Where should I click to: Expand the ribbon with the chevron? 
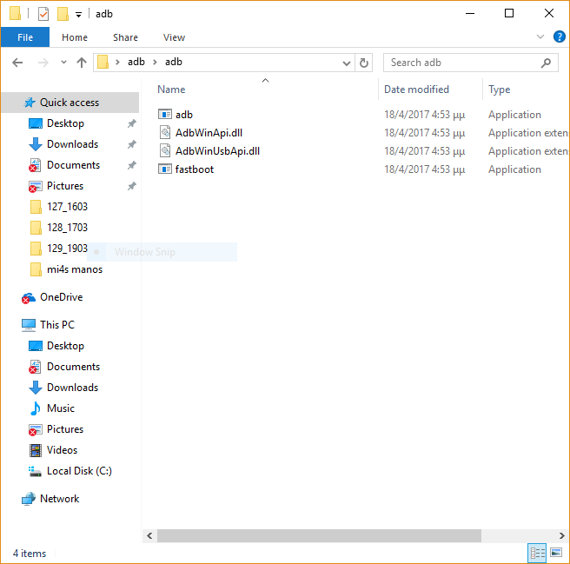coord(540,37)
